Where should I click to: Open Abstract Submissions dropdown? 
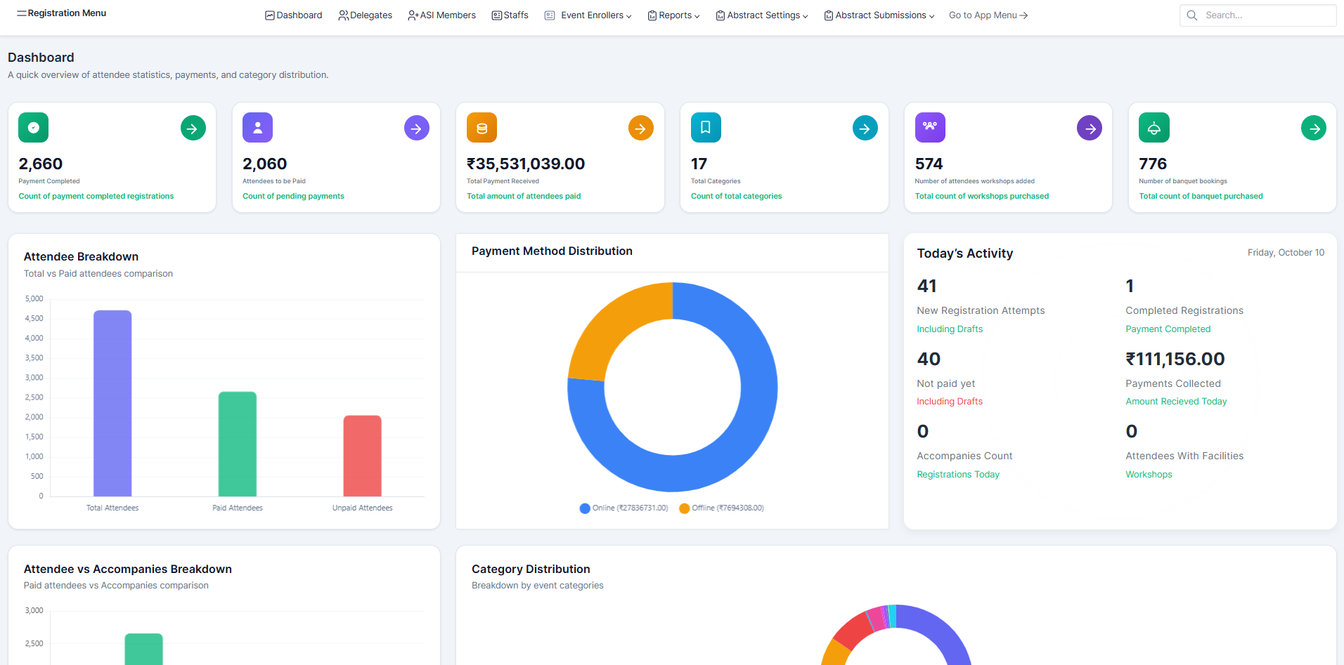(x=879, y=15)
